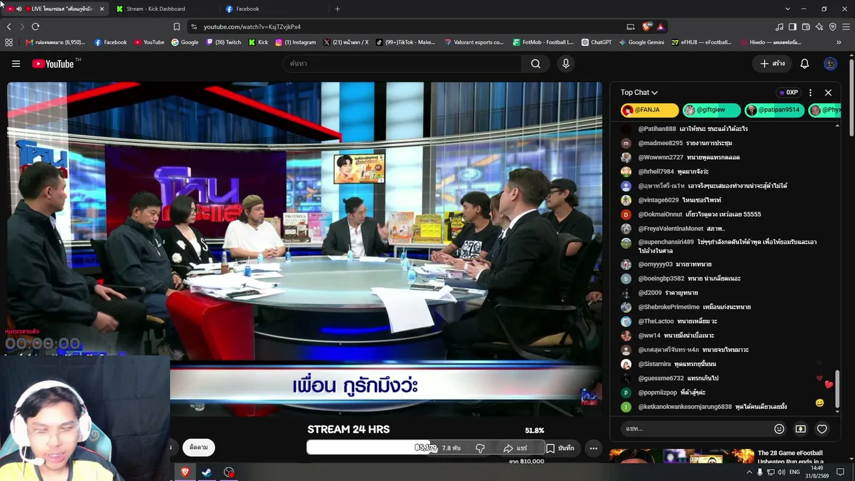Screen dimensions: 855x481
Task: Click the STREAM 24 HRS donation progress bar
Action: [x=425, y=448]
